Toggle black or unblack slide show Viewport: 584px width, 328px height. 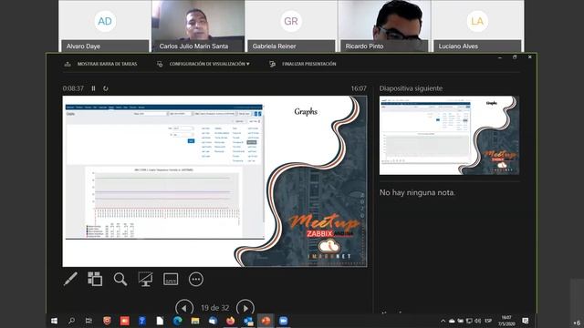tap(145, 279)
